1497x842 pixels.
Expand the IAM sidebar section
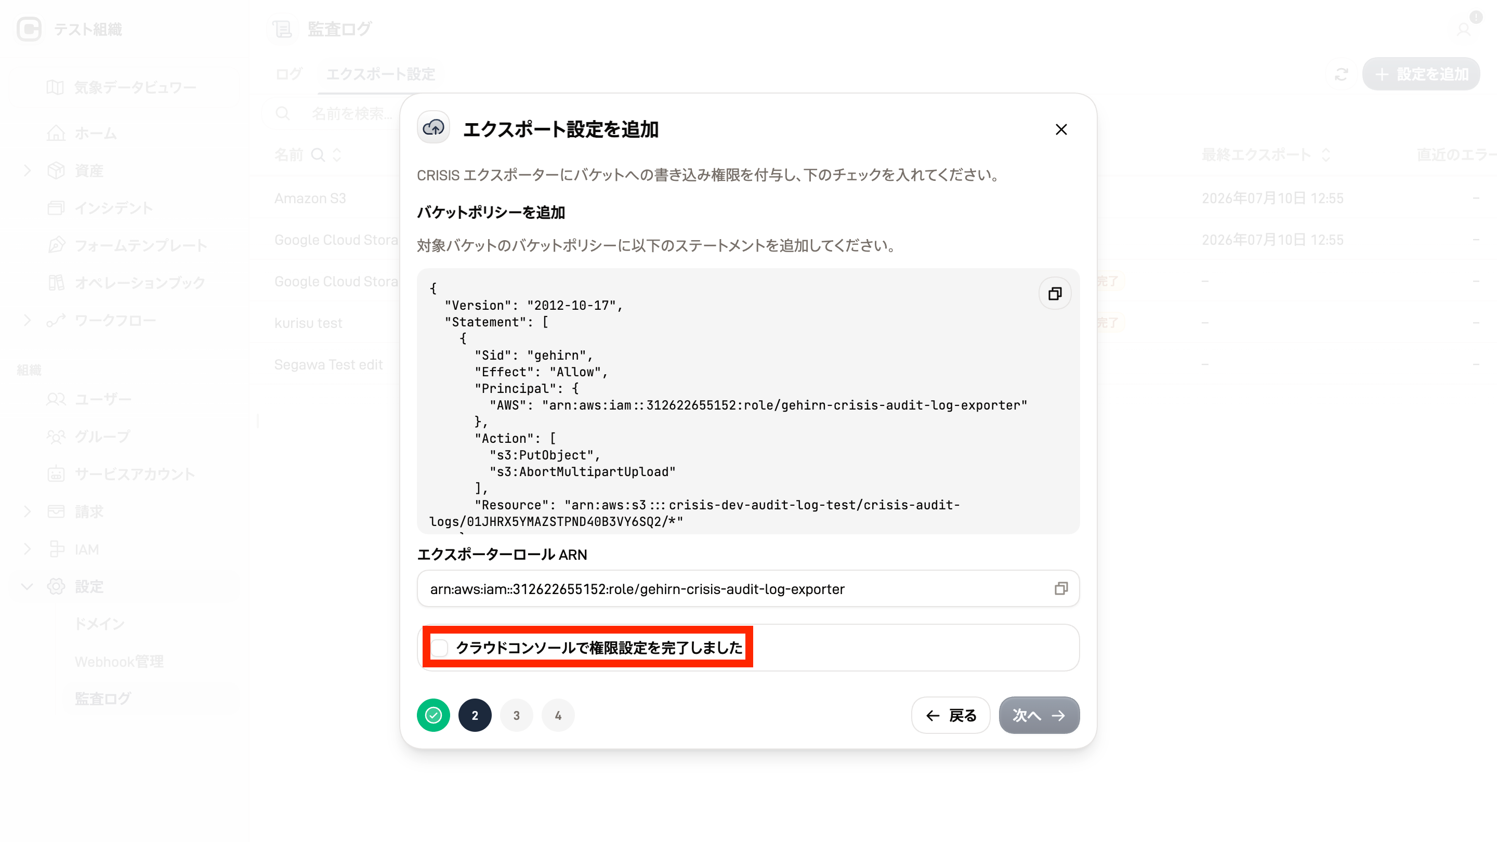(28, 549)
